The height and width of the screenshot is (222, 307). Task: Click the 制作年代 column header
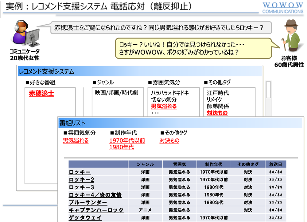point(214,164)
